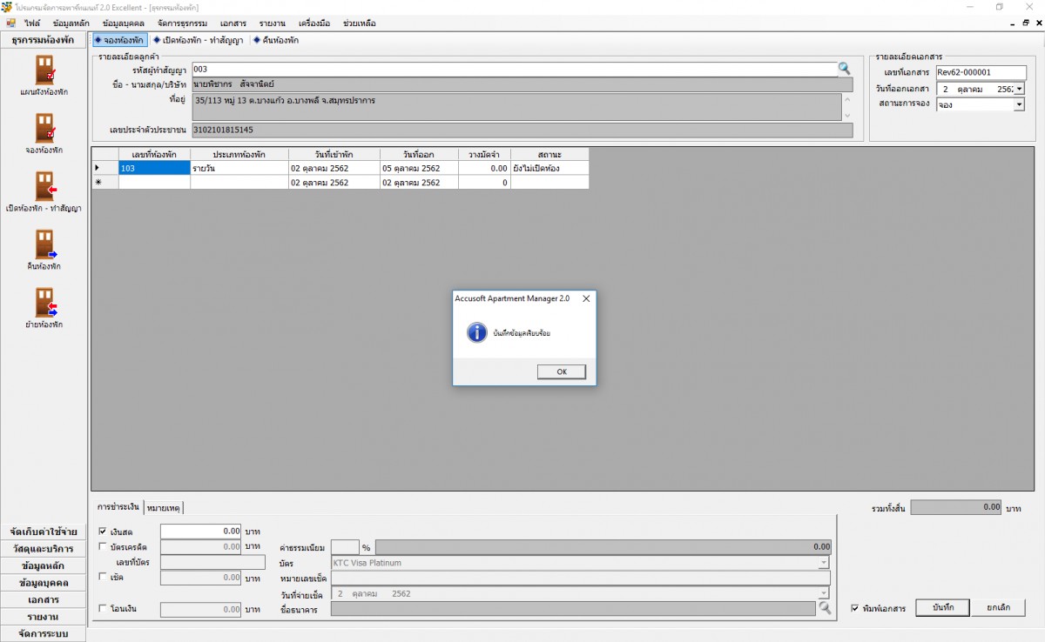Close the Accusoft Apartment Manager dialog with X
The height and width of the screenshot is (642, 1045).
click(585, 298)
